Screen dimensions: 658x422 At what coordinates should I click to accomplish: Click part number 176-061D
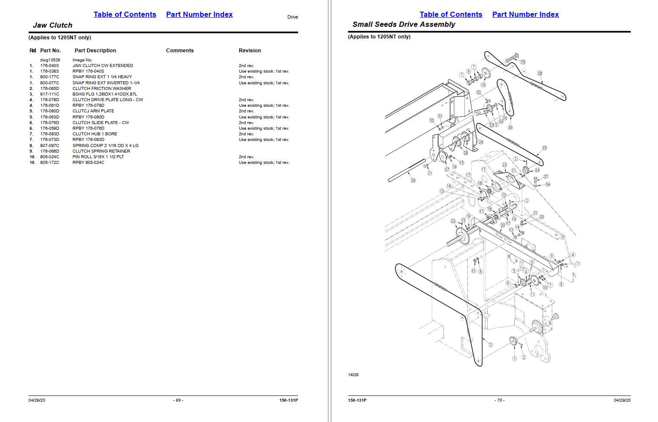click(50, 105)
